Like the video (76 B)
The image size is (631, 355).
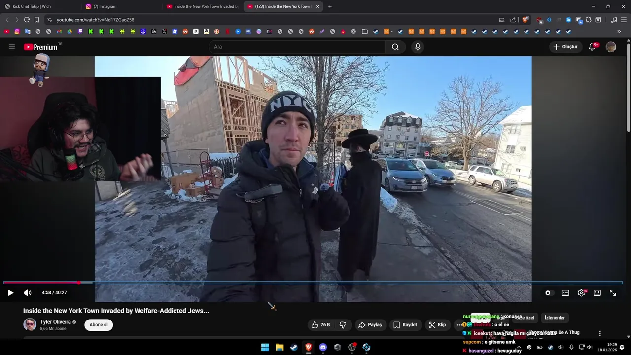(320, 325)
